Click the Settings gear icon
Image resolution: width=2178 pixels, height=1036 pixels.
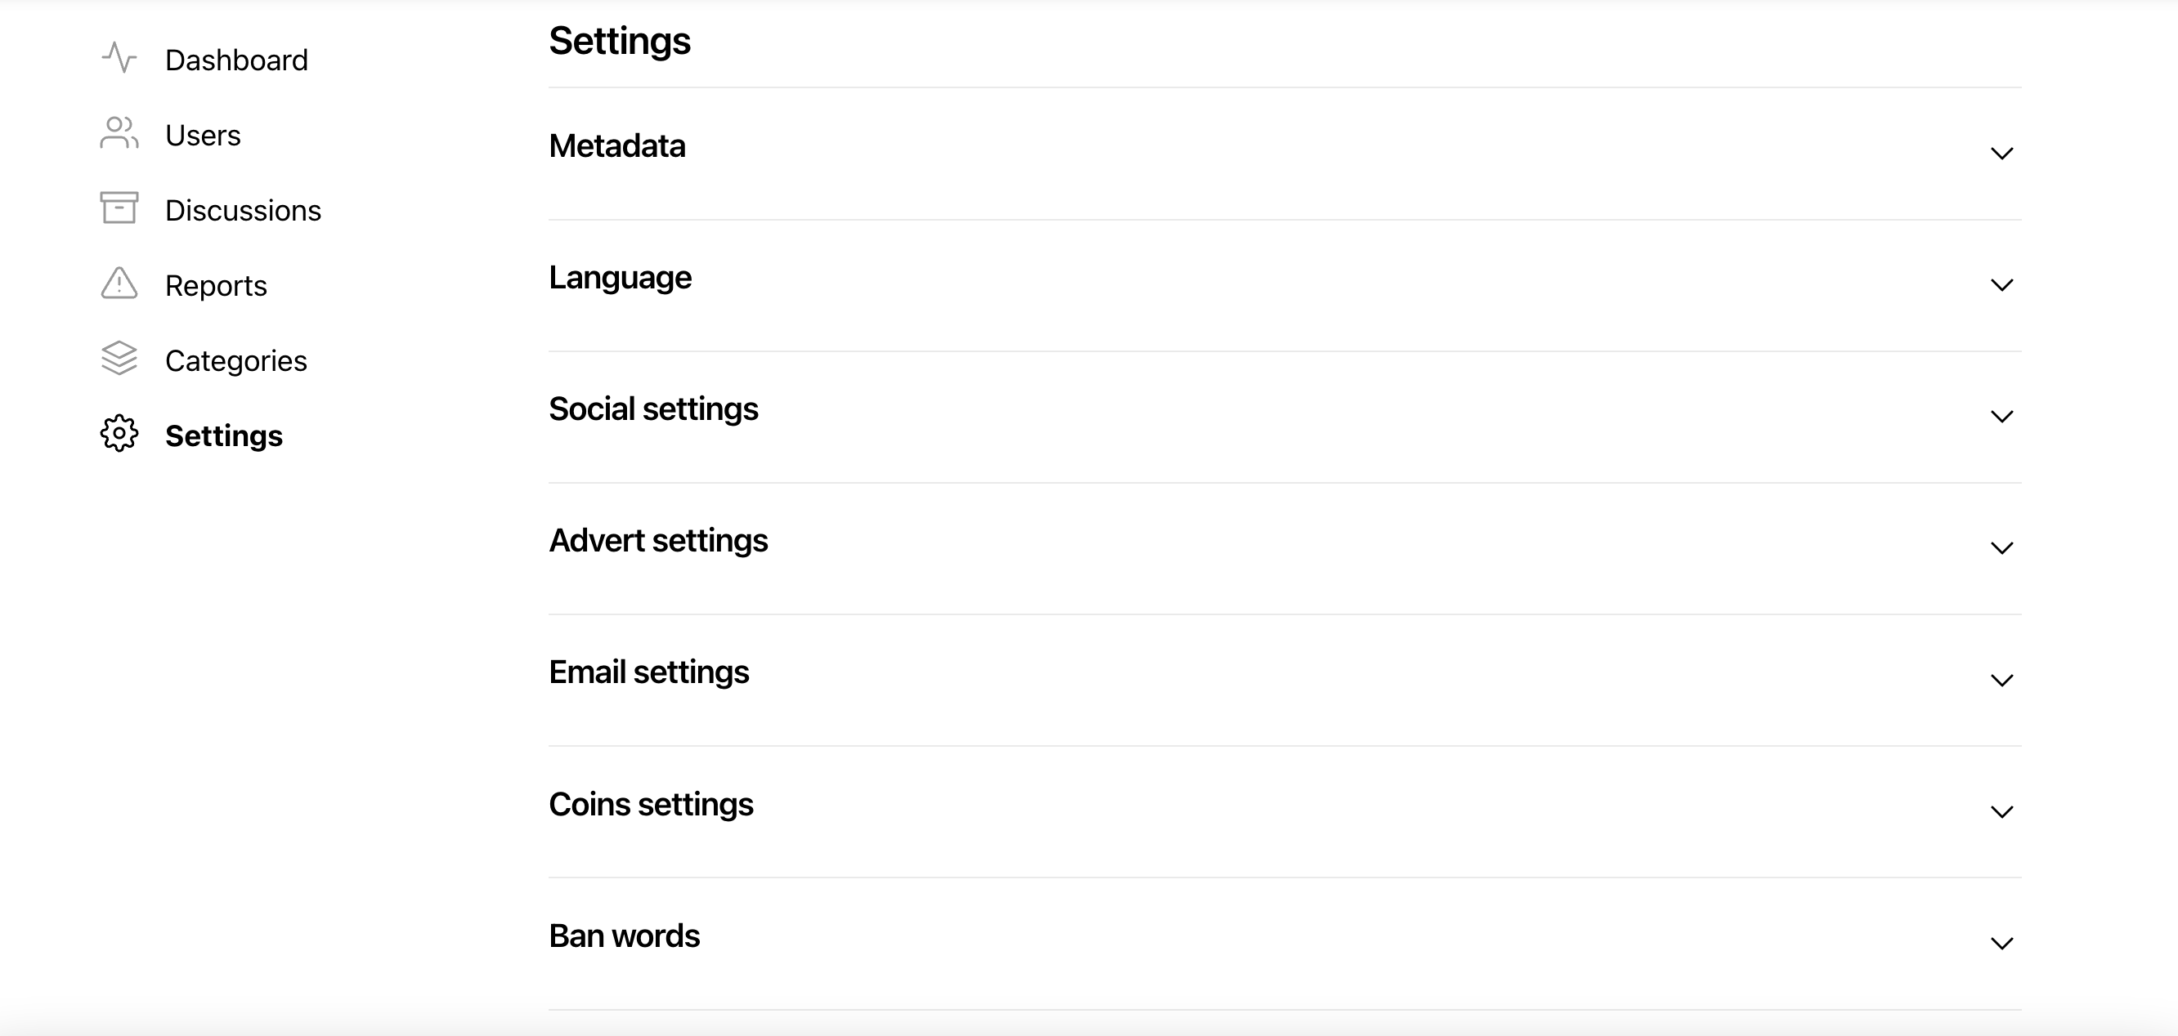click(x=119, y=434)
